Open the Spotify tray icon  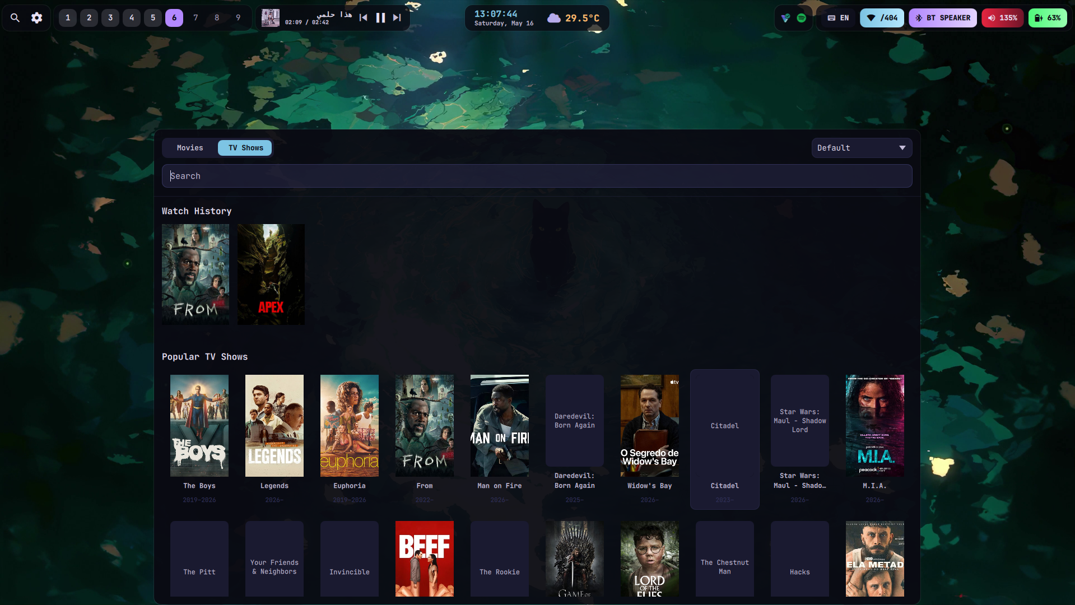point(801,18)
